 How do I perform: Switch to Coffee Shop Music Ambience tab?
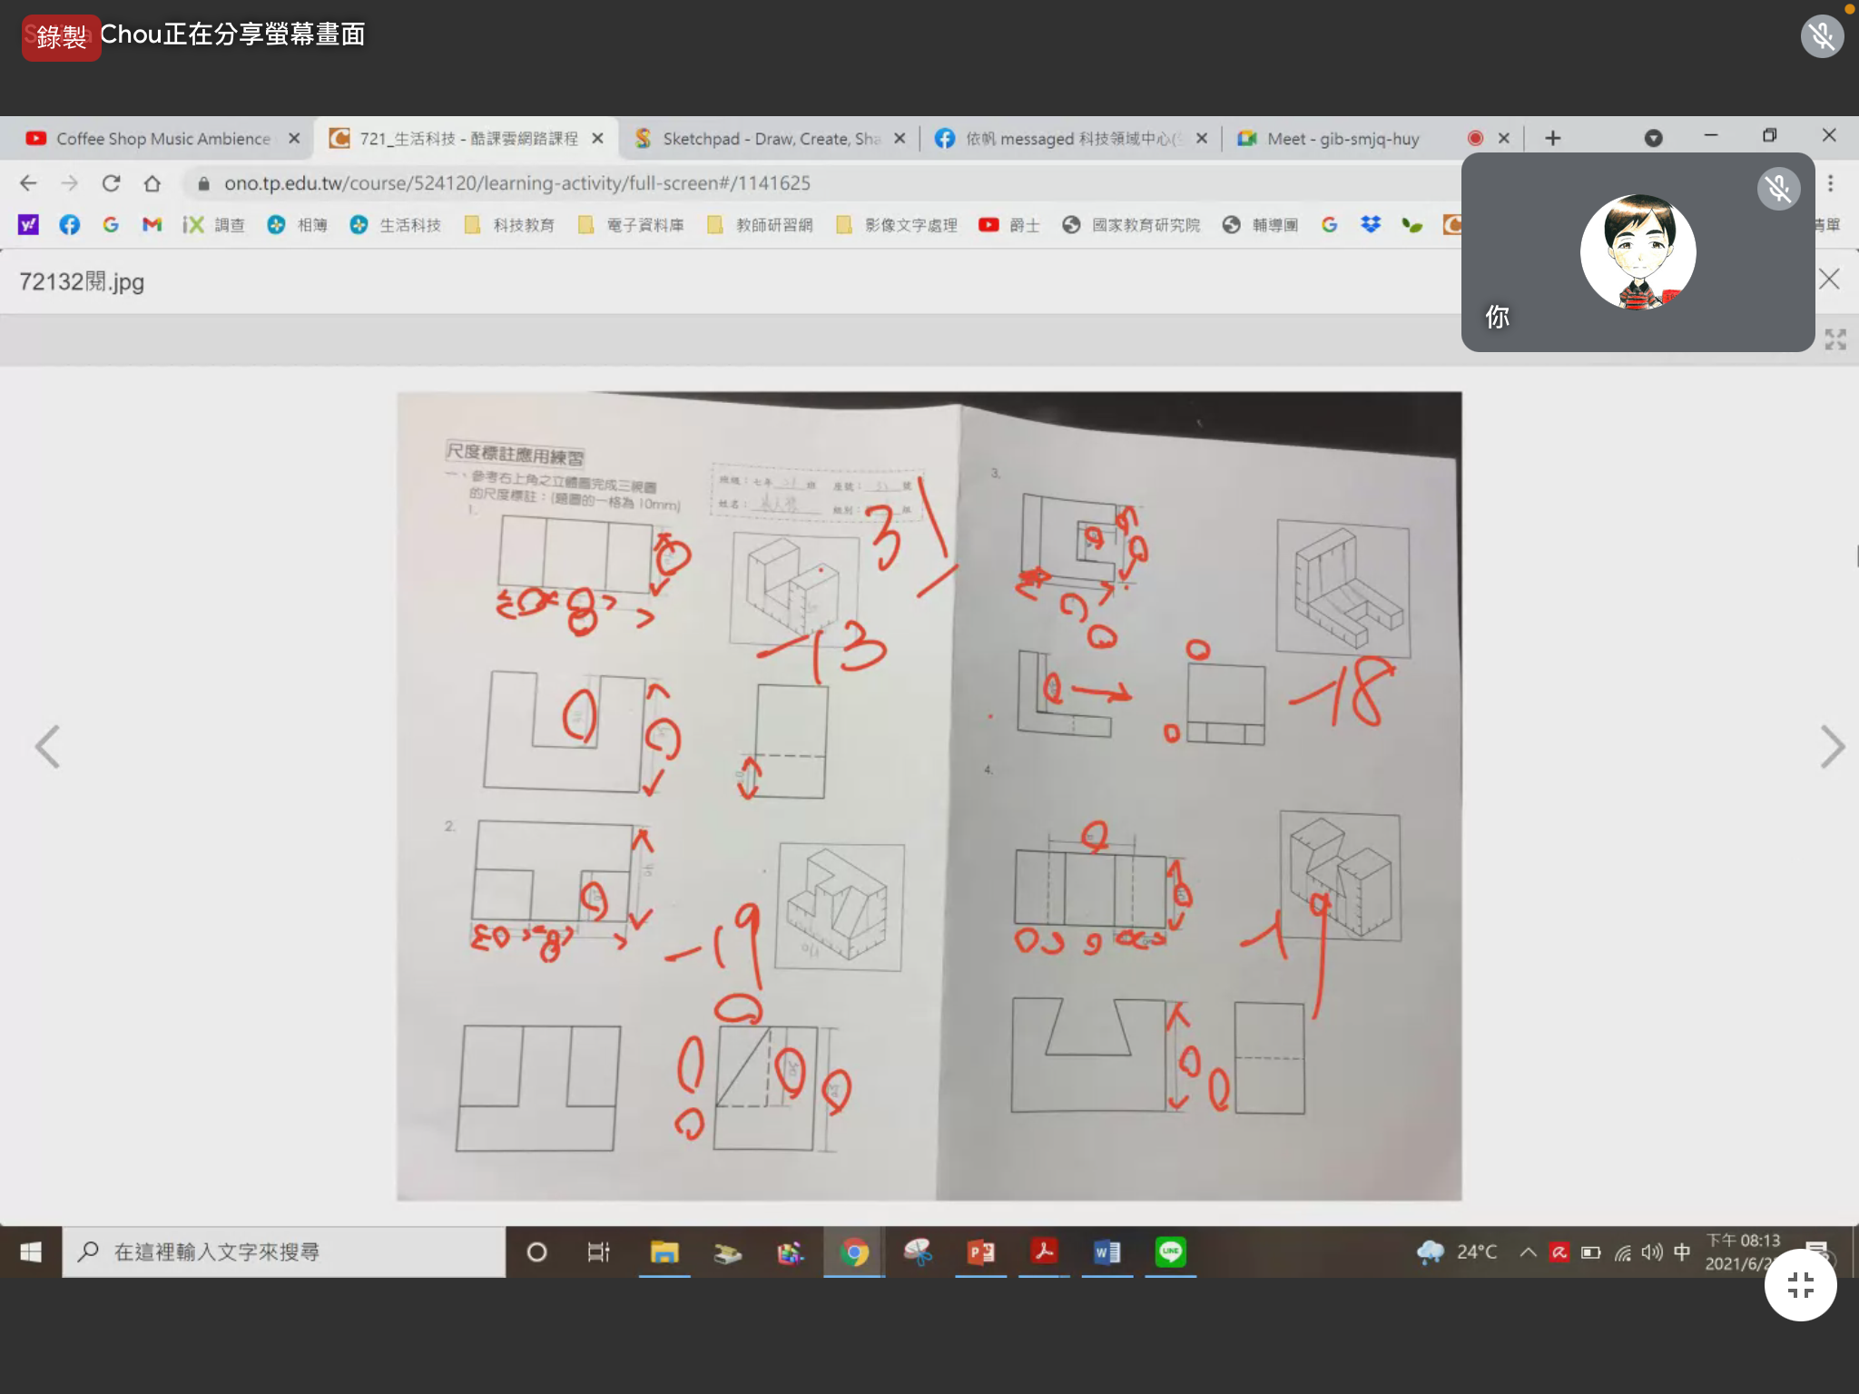pos(162,138)
